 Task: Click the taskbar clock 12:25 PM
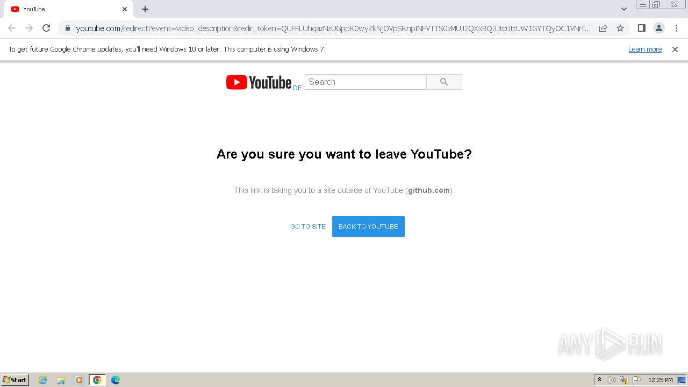pyautogui.click(x=661, y=380)
